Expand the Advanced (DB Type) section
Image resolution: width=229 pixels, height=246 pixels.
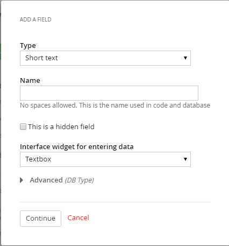pos(57,180)
